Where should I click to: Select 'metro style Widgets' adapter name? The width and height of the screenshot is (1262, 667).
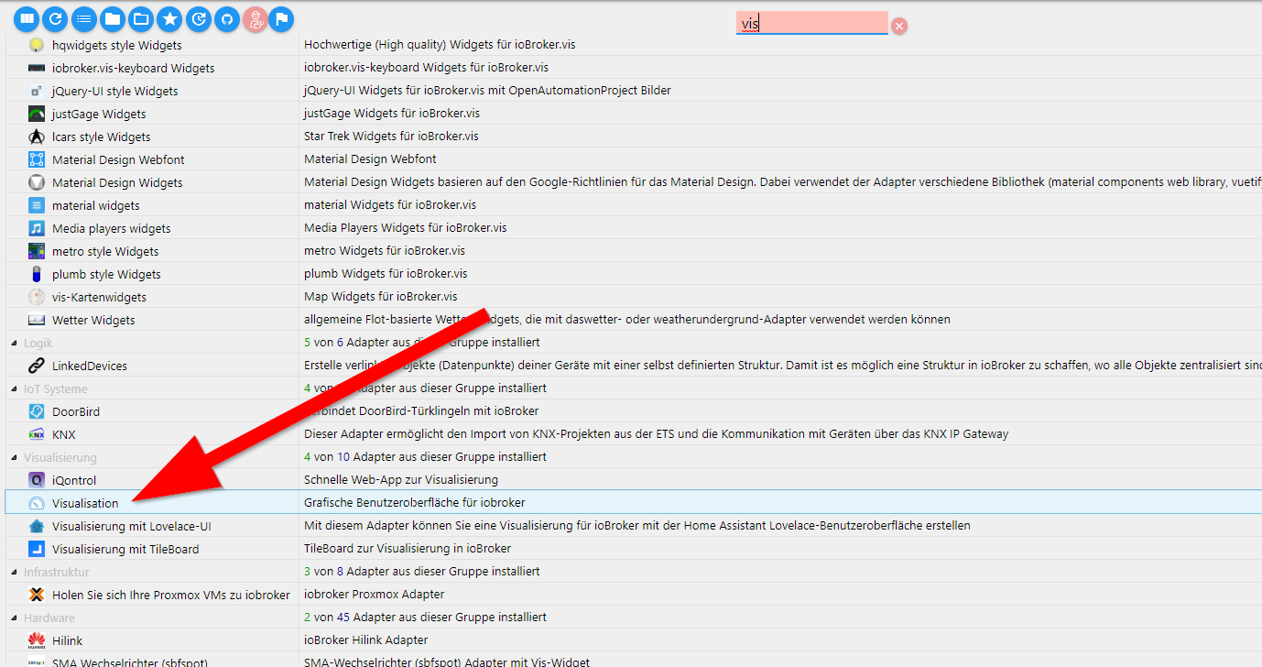[105, 251]
